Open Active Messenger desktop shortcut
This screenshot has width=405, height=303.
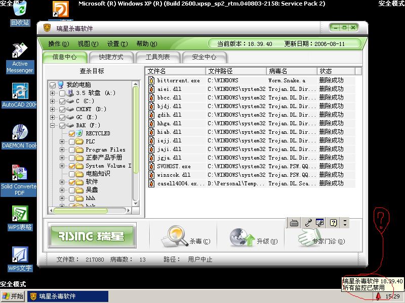tap(20, 58)
